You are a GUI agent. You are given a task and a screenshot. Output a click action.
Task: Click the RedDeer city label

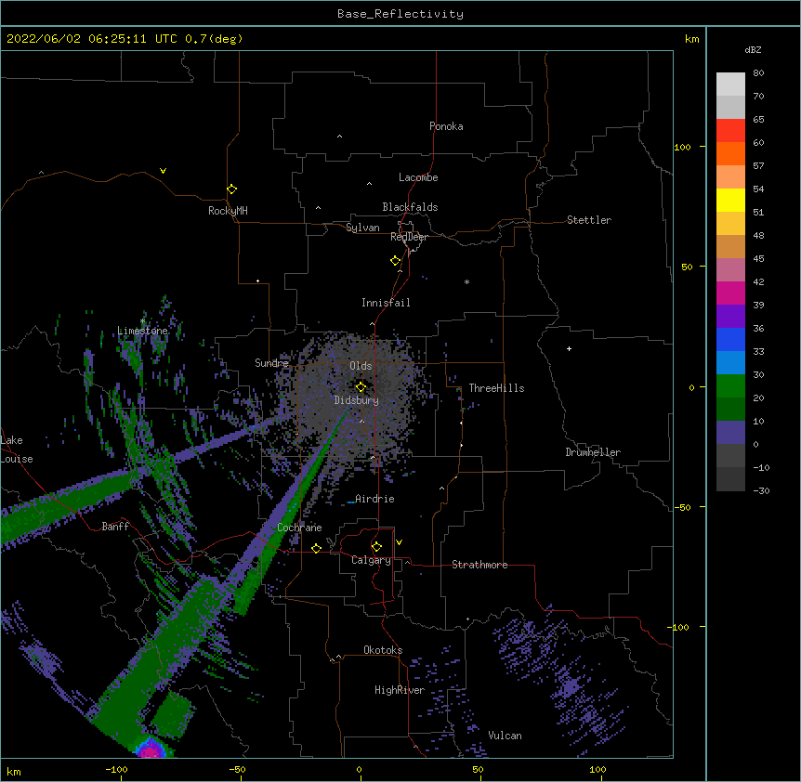(409, 237)
